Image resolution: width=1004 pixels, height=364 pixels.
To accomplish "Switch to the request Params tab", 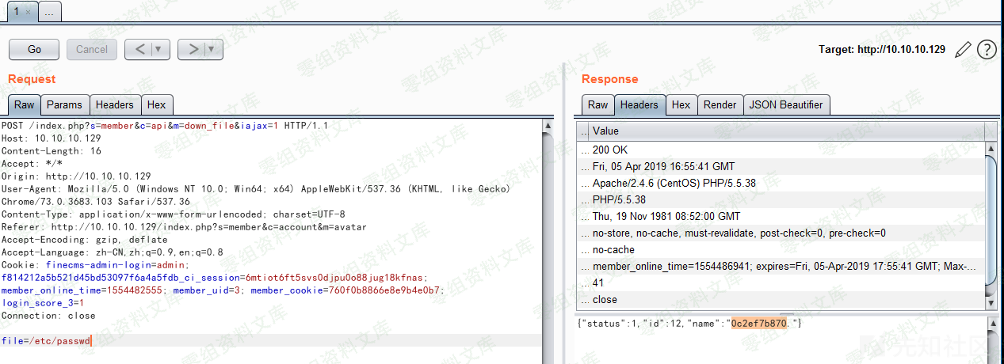I will click(64, 104).
